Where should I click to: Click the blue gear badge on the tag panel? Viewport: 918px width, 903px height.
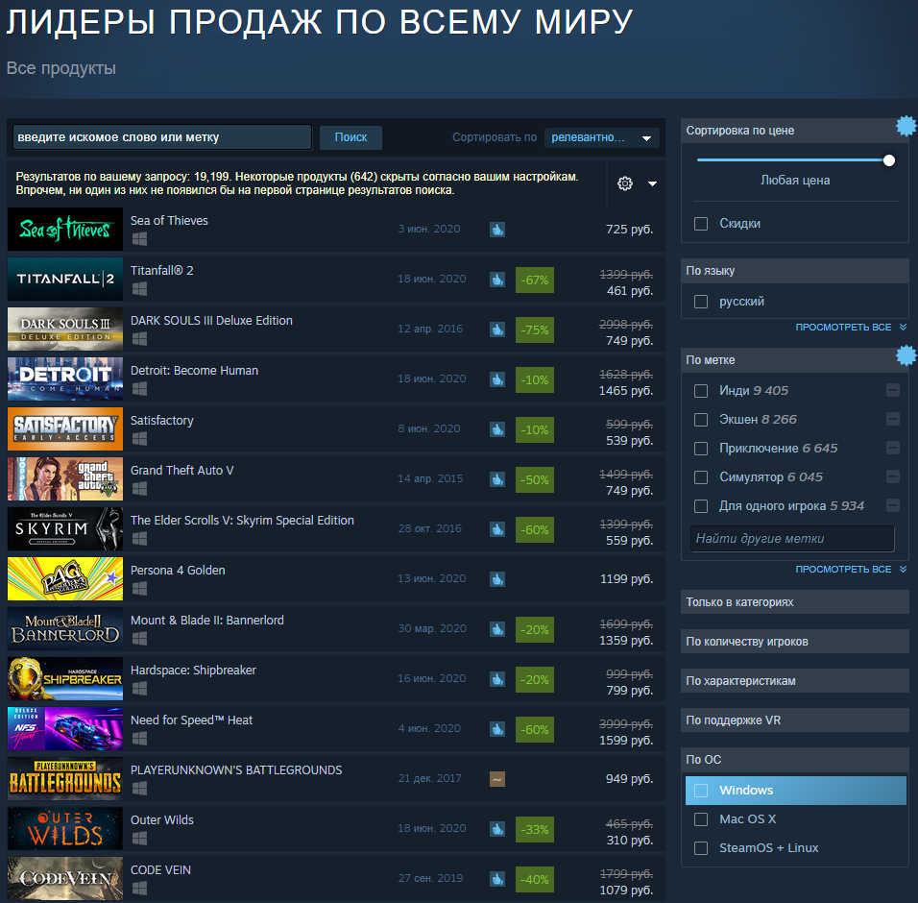(906, 354)
